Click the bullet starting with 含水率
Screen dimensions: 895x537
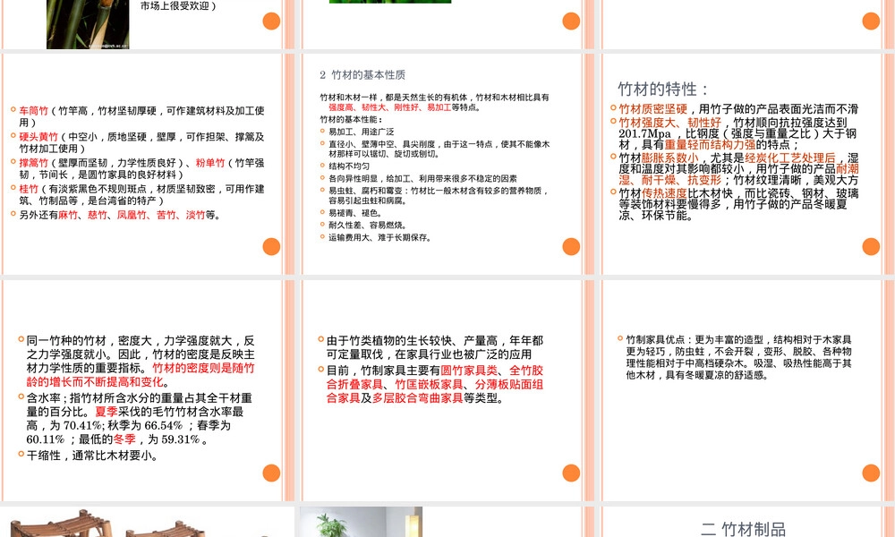140,418
